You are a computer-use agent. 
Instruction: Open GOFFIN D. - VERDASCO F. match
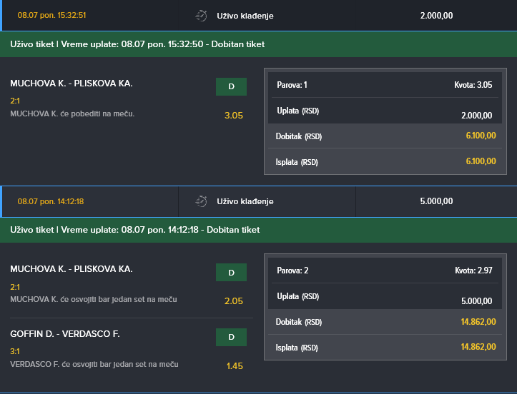pos(65,333)
